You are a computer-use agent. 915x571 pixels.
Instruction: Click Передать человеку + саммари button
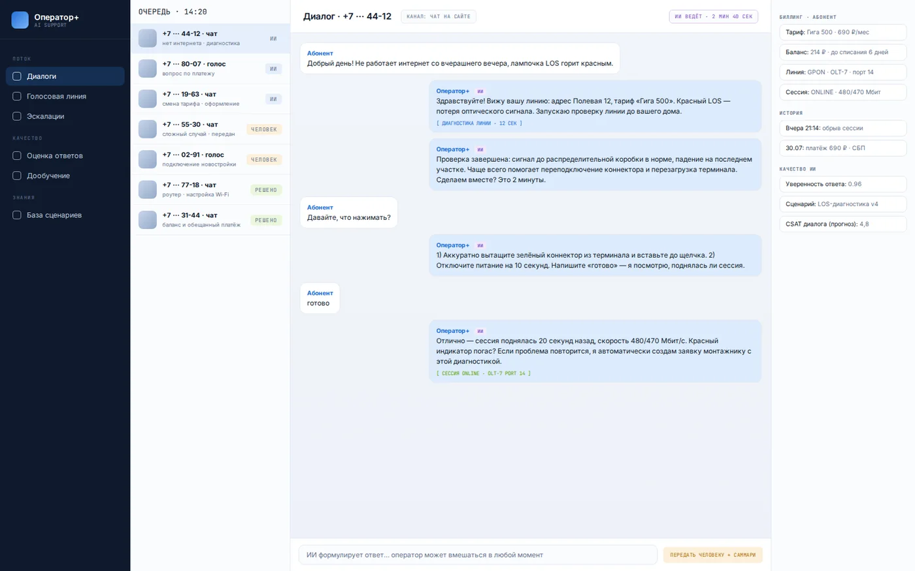[x=712, y=555]
